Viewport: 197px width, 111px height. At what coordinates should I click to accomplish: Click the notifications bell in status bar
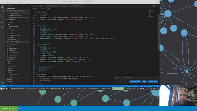coord(158,86)
